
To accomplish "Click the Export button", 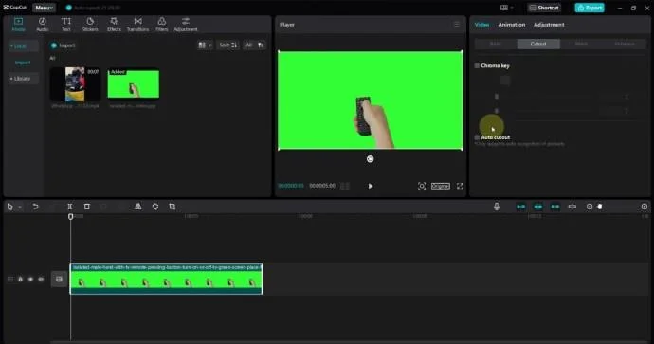I will (590, 8).
